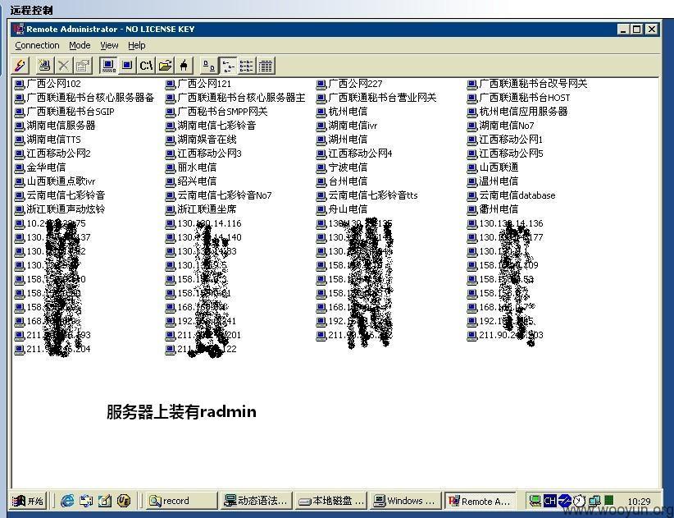This screenshot has height=518, width=674.
Task: Switch to Small Icons view
Action: (228, 66)
